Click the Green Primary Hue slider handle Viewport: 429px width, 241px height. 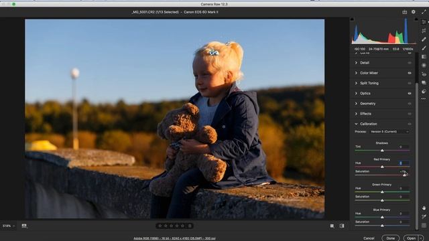[382, 192]
